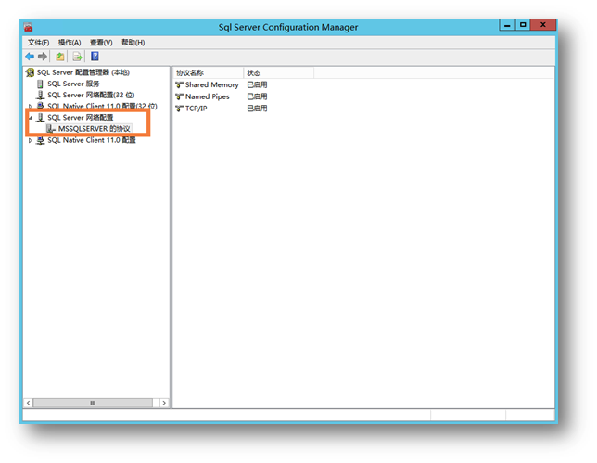Click the Export list toolbar icon

(x=78, y=57)
